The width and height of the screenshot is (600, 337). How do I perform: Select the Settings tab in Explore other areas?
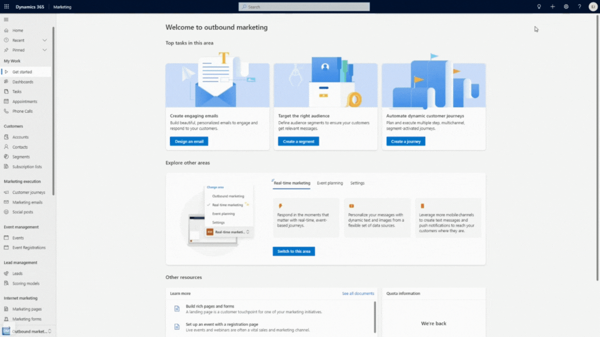(x=357, y=183)
